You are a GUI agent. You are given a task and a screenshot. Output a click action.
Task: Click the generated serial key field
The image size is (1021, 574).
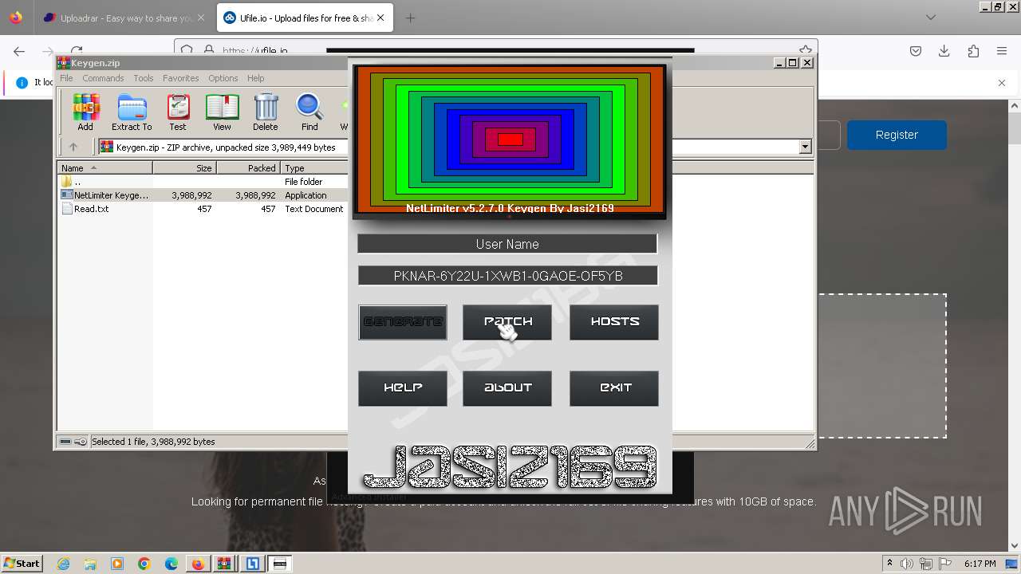[x=507, y=276]
